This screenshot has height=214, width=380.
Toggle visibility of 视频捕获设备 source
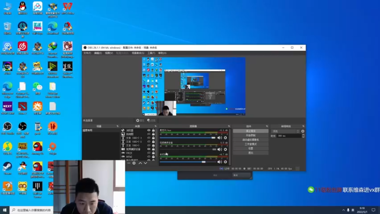[x=149, y=149]
